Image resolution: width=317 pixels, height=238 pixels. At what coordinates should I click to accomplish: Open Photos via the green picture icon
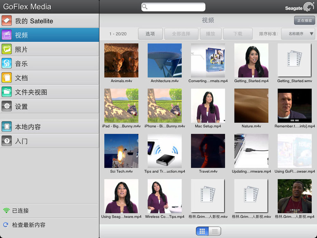[x=7, y=49]
